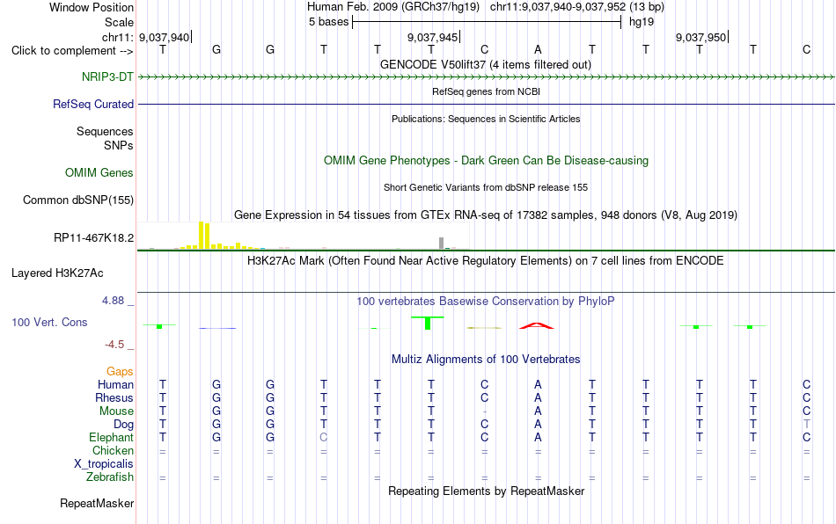Click 'Multiz Alignments of 100 Vertebrates' title
The height and width of the screenshot is (524, 836).
tap(485, 359)
